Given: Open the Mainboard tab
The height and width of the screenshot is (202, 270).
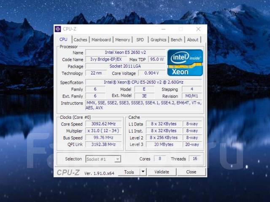Looking at the screenshot, I should coord(101,40).
